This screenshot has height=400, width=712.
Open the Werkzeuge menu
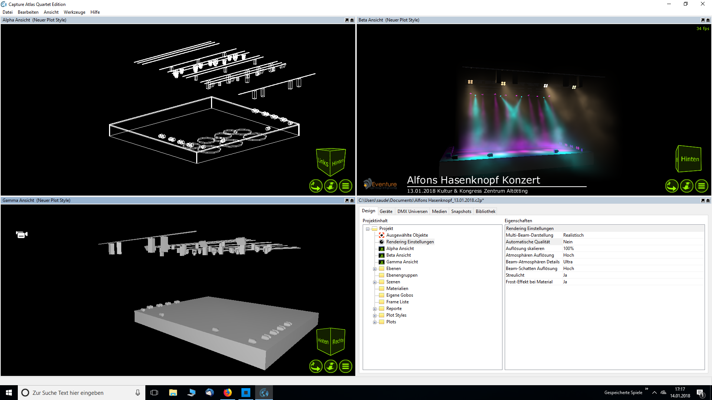point(75,12)
